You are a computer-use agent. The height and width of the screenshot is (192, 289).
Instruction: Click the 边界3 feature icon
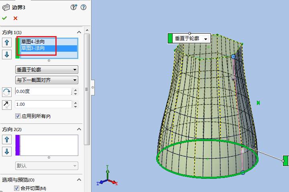click(x=6, y=7)
